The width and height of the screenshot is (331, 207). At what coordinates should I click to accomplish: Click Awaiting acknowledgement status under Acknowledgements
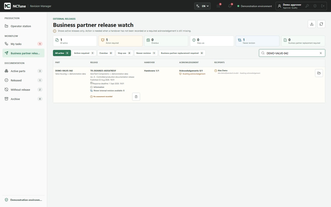pyautogui.click(x=192, y=74)
